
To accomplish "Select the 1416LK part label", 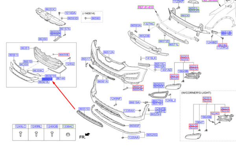I will [x=151, y=58].
